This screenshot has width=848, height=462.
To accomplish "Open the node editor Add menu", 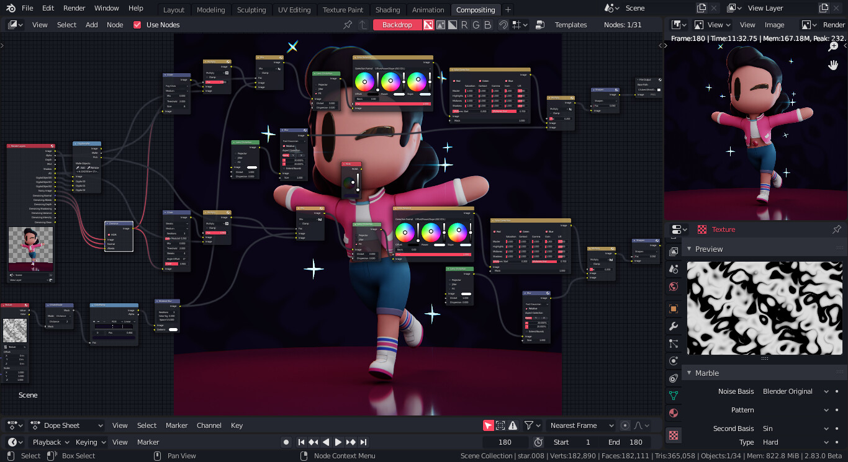I will tap(92, 25).
